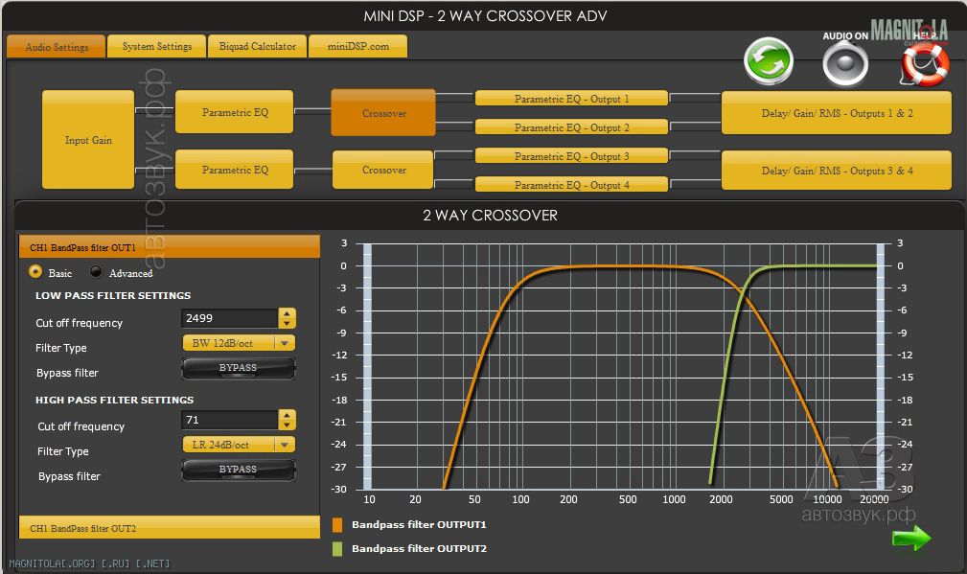Screen dimensions: 967x574
Task: Click the HIGH PASS FILTER SETTINGS heading
Action: coord(114,400)
